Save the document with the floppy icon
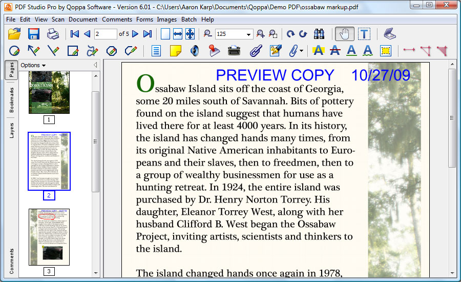Screen dimensions: 461x282 34,34
